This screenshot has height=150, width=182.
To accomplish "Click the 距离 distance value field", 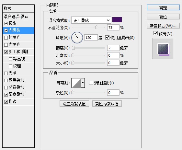I will [x=113, y=48].
